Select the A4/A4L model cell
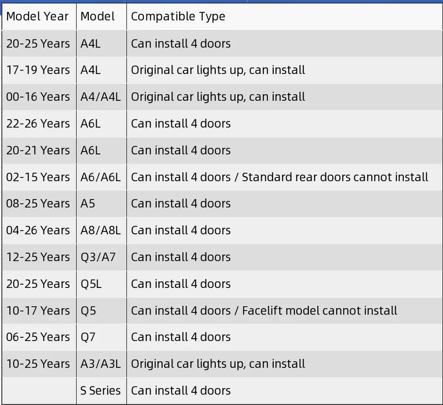Viewport: 443px width, 405px height. (100, 97)
